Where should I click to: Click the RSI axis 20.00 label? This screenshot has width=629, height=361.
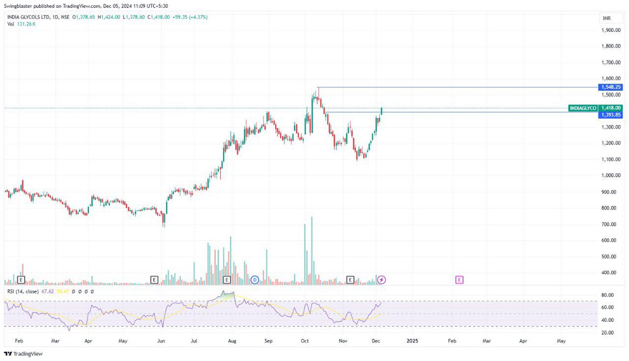click(x=607, y=333)
